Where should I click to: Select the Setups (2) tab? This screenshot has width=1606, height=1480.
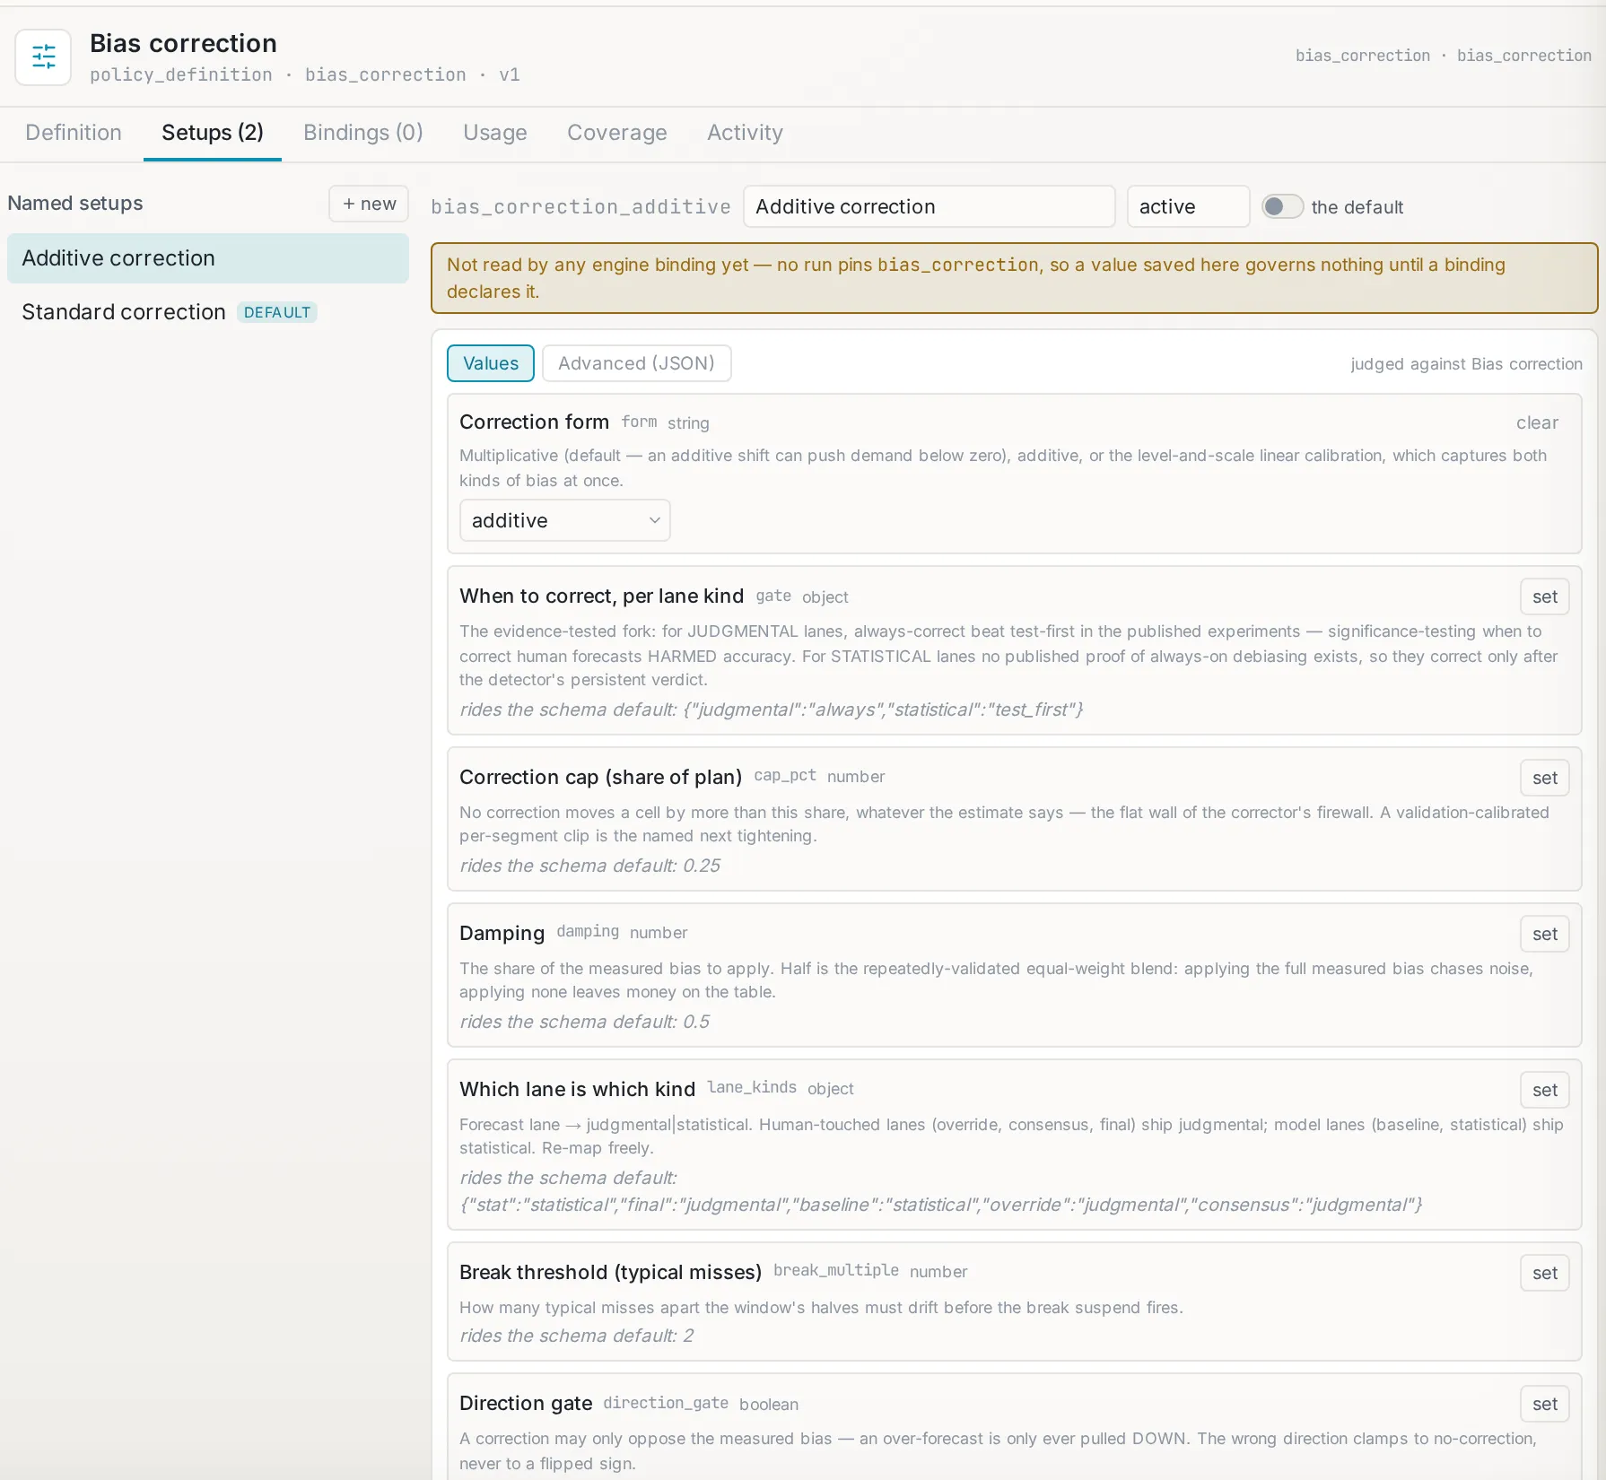click(x=213, y=133)
